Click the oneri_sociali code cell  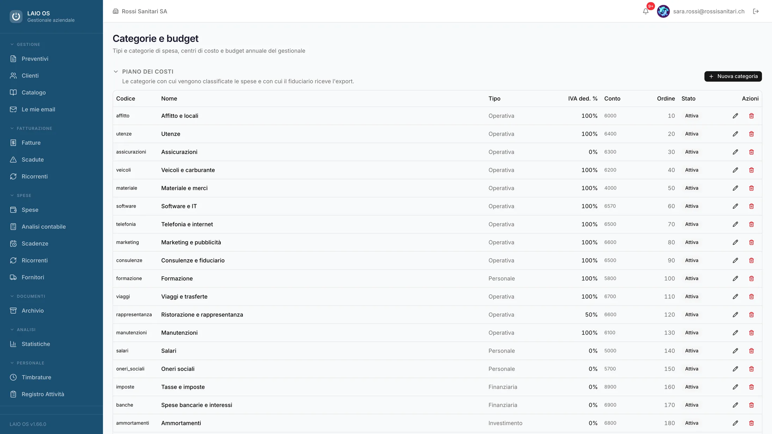[x=130, y=369]
